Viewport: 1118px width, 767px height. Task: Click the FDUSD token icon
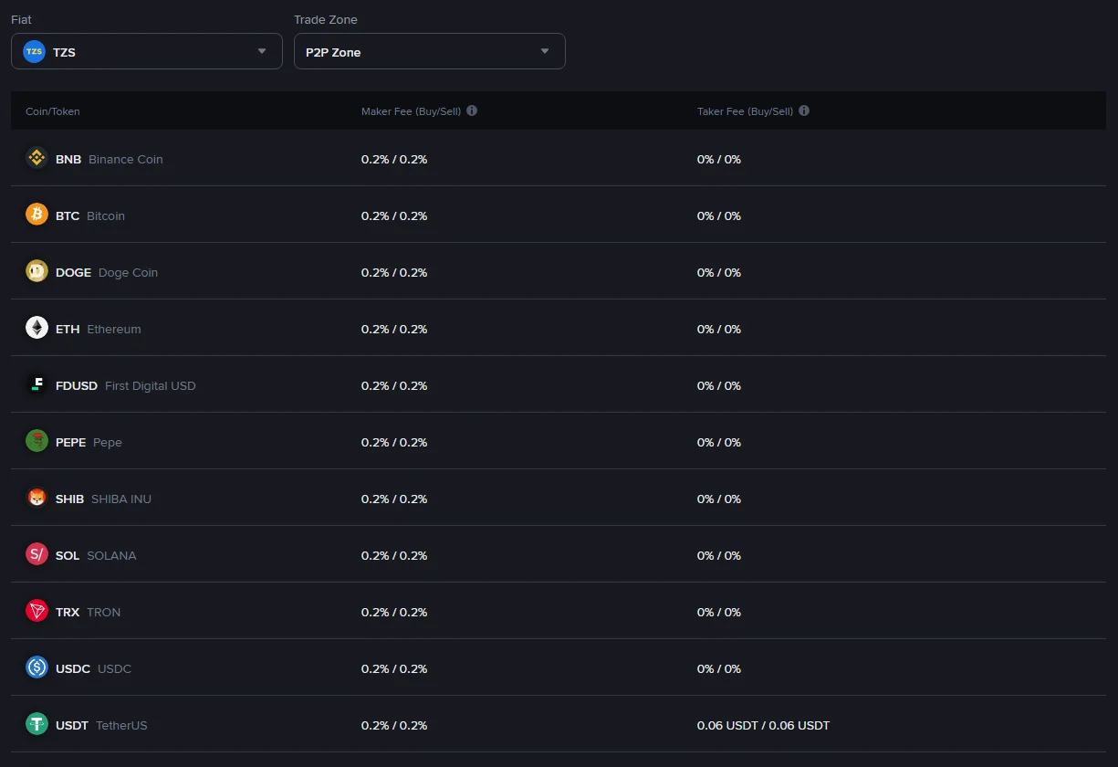click(x=37, y=384)
